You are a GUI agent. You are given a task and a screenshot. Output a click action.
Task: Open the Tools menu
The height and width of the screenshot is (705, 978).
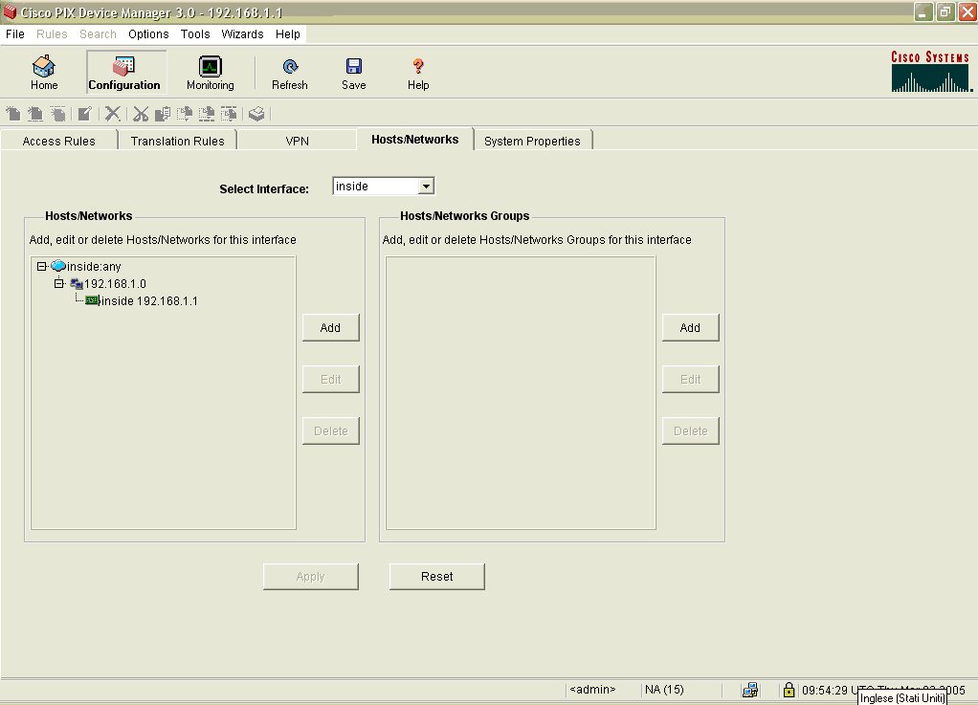coord(195,34)
